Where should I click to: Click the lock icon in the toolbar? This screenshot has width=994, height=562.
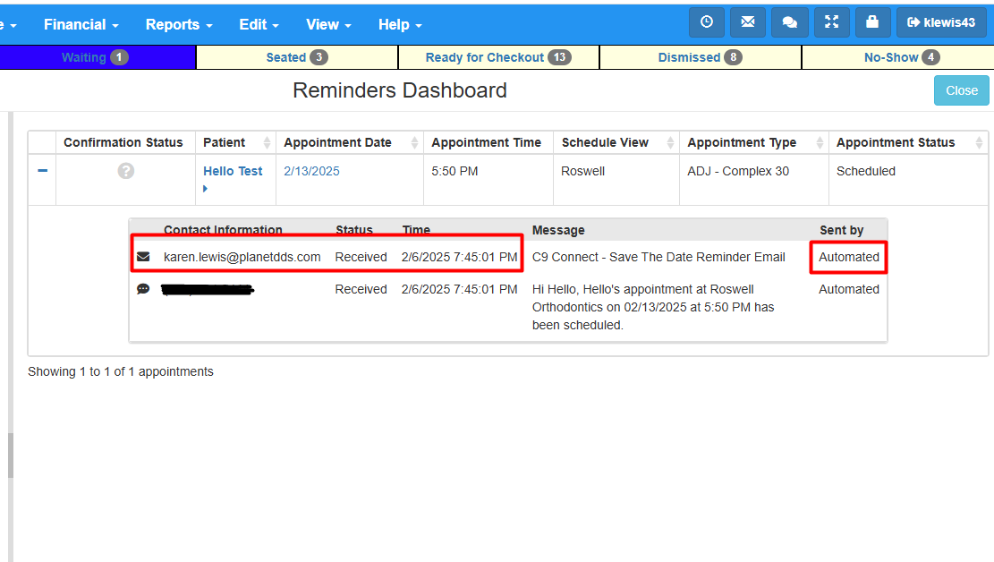pyautogui.click(x=872, y=21)
